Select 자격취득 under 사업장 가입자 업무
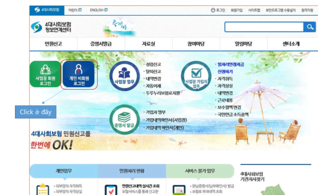The width and height of the screenshot is (318, 195). 225,79
